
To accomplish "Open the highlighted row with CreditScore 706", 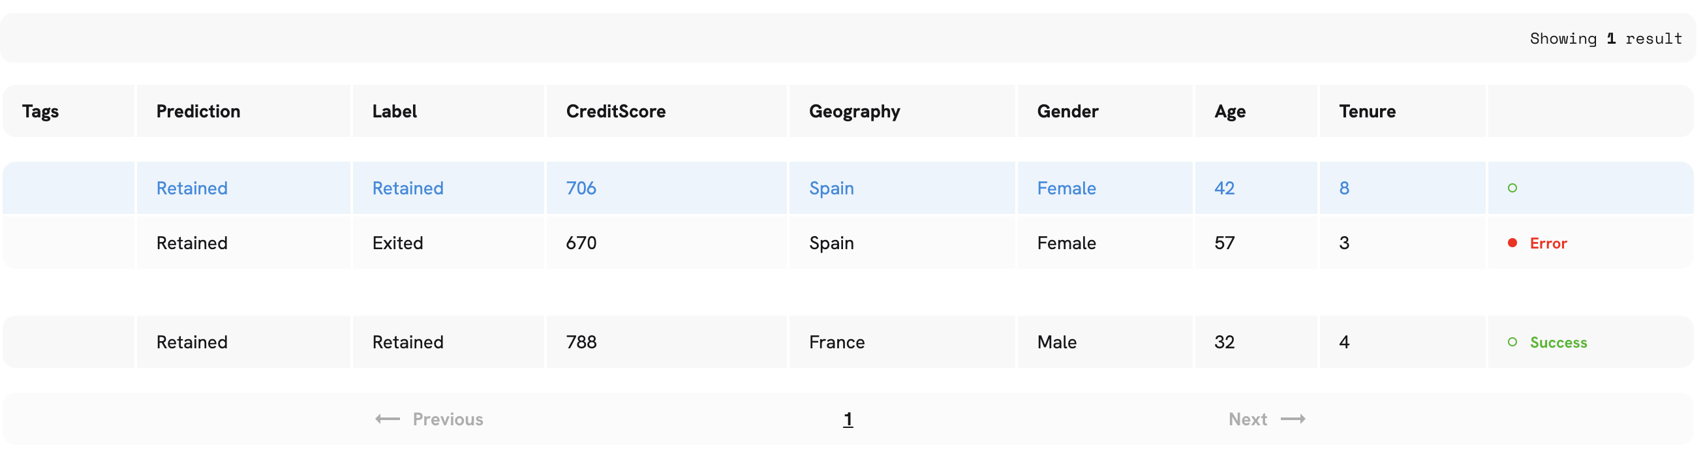I will (x=848, y=188).
